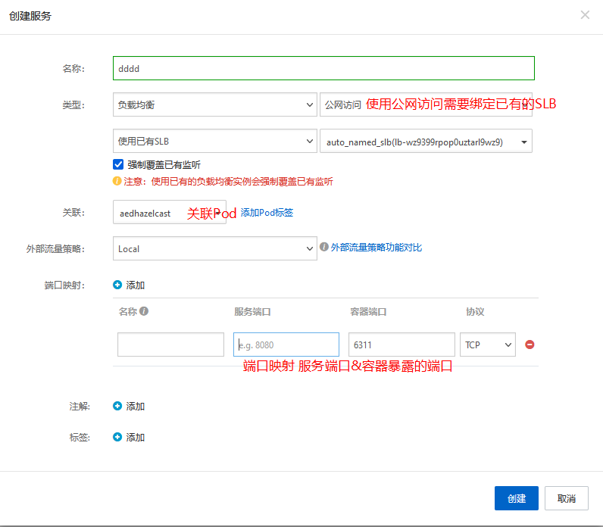The image size is (603, 527).
Task: Click the 创建 button
Action: 516,498
